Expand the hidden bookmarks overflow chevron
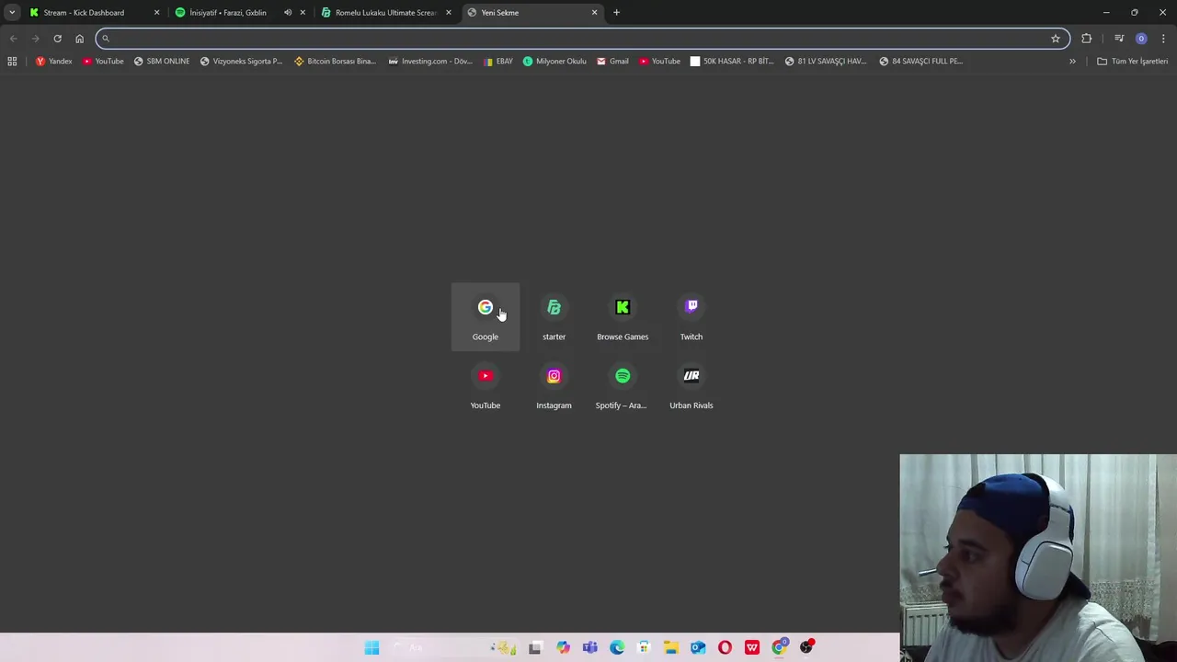Screen dimensions: 1177x662 pos(1072,62)
